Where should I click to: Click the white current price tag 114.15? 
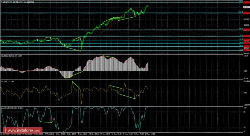click(247, 7)
